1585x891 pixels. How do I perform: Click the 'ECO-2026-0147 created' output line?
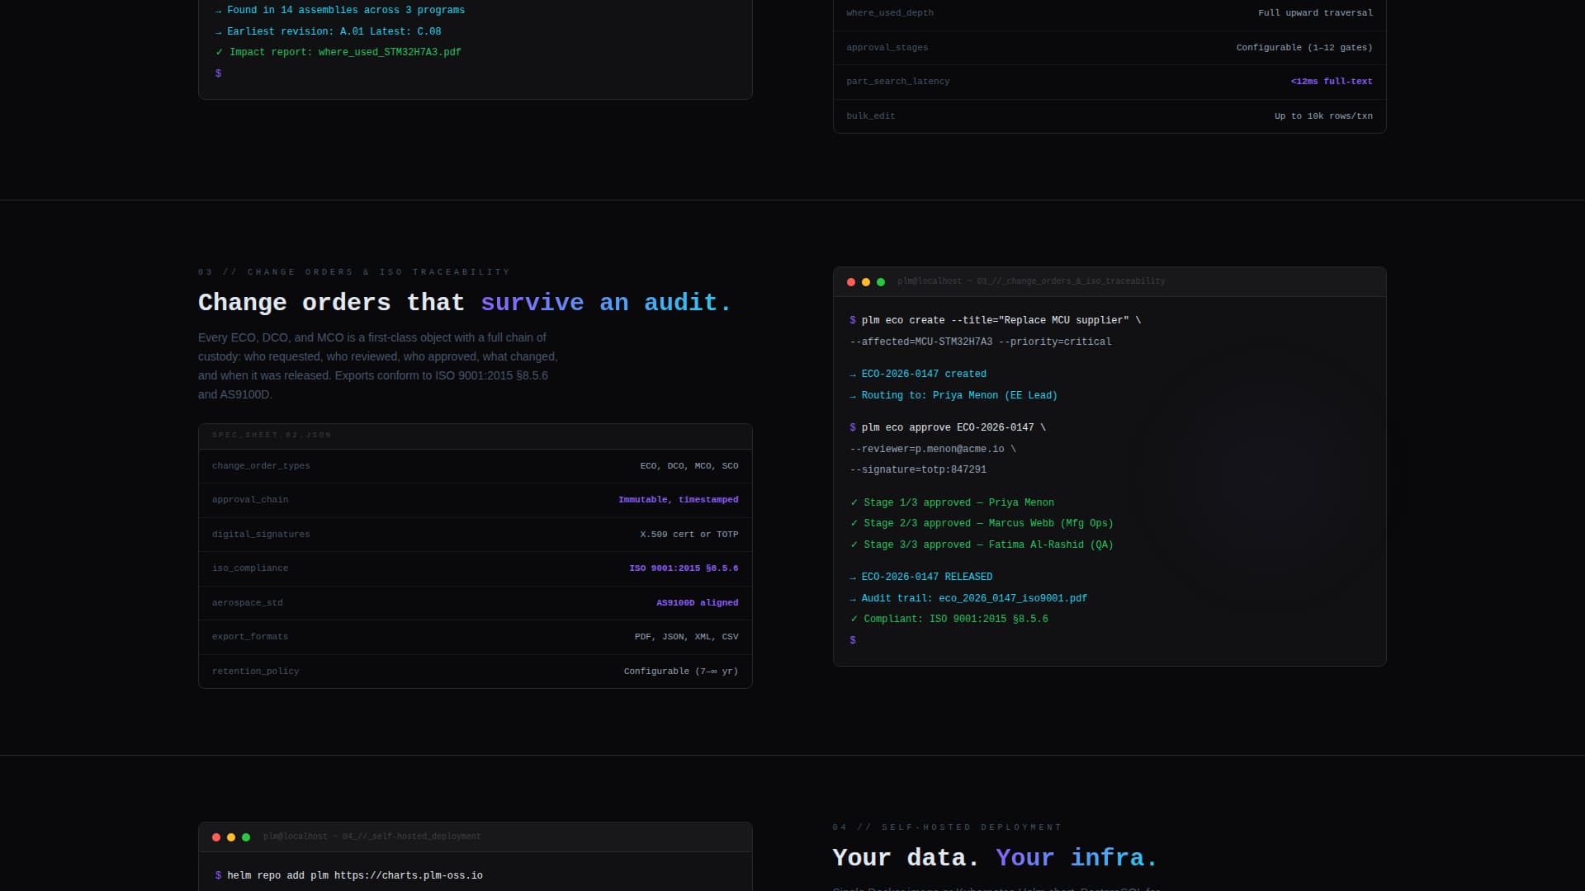(x=918, y=374)
